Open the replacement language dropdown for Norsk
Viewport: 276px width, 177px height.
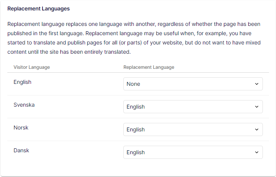click(193, 129)
